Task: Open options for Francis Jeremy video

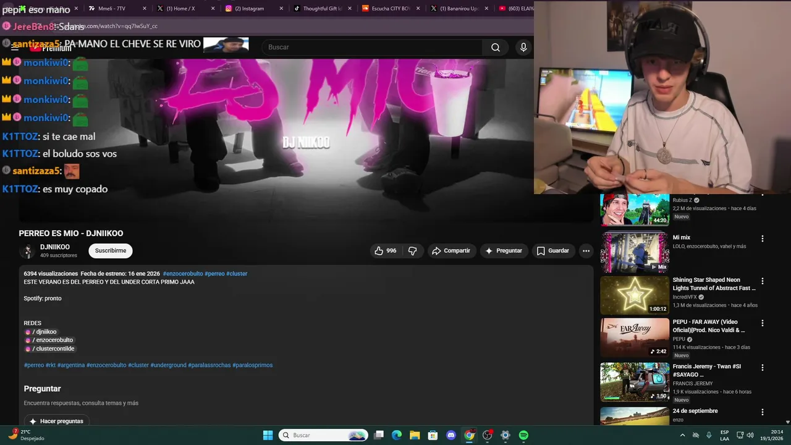Action: point(762,368)
